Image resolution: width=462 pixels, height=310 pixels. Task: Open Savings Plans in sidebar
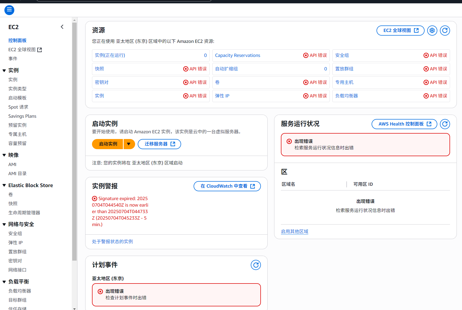click(22, 116)
